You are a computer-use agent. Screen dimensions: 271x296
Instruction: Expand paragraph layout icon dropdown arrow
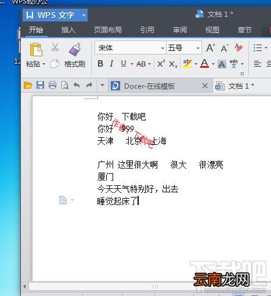pos(72,200)
